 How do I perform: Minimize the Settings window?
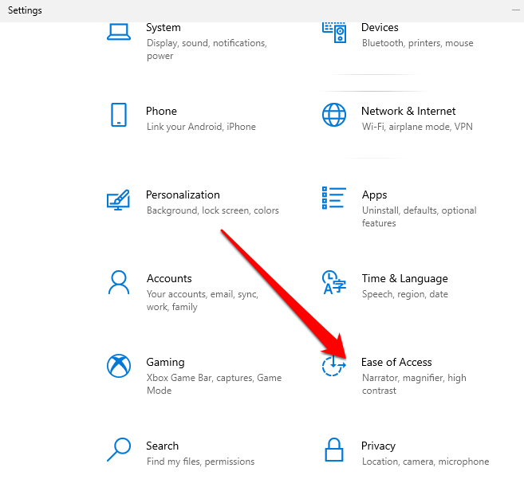click(516, 10)
